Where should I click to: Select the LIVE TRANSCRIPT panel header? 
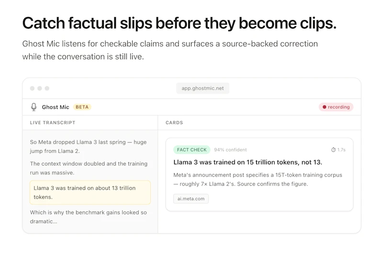[53, 123]
